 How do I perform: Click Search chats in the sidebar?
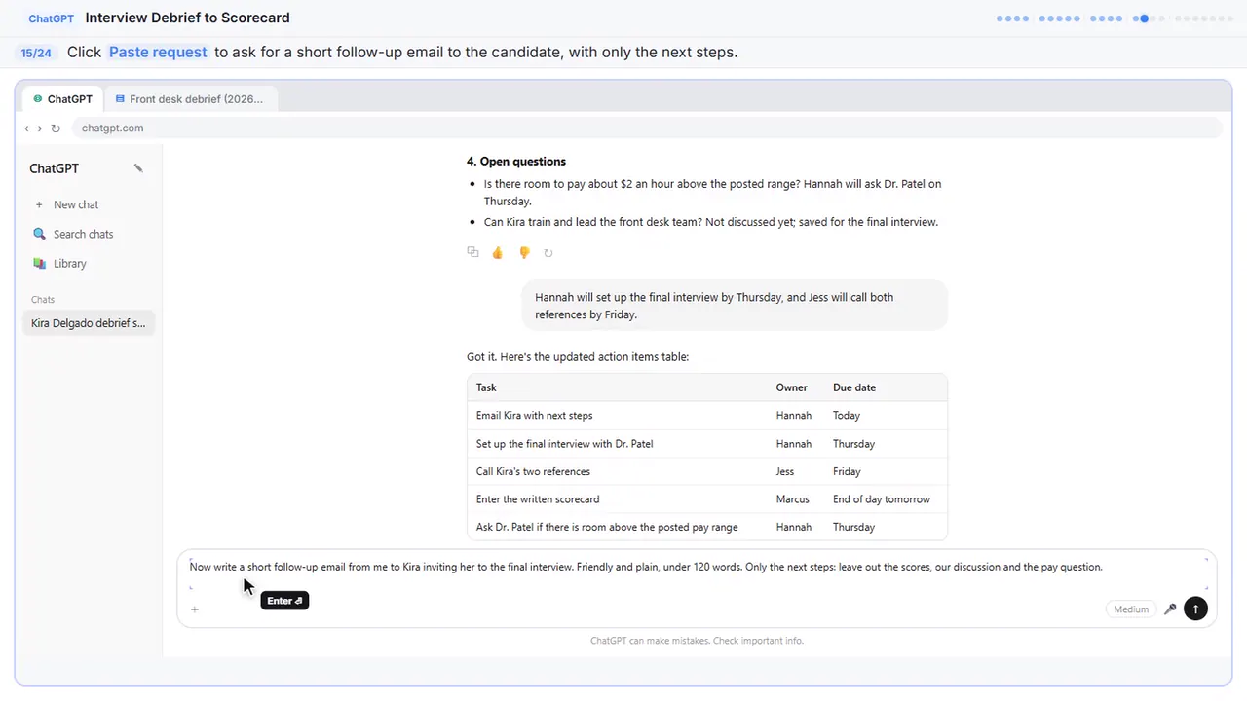pos(89,234)
